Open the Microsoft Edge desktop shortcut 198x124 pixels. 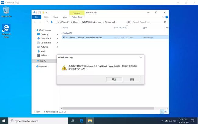(6, 31)
